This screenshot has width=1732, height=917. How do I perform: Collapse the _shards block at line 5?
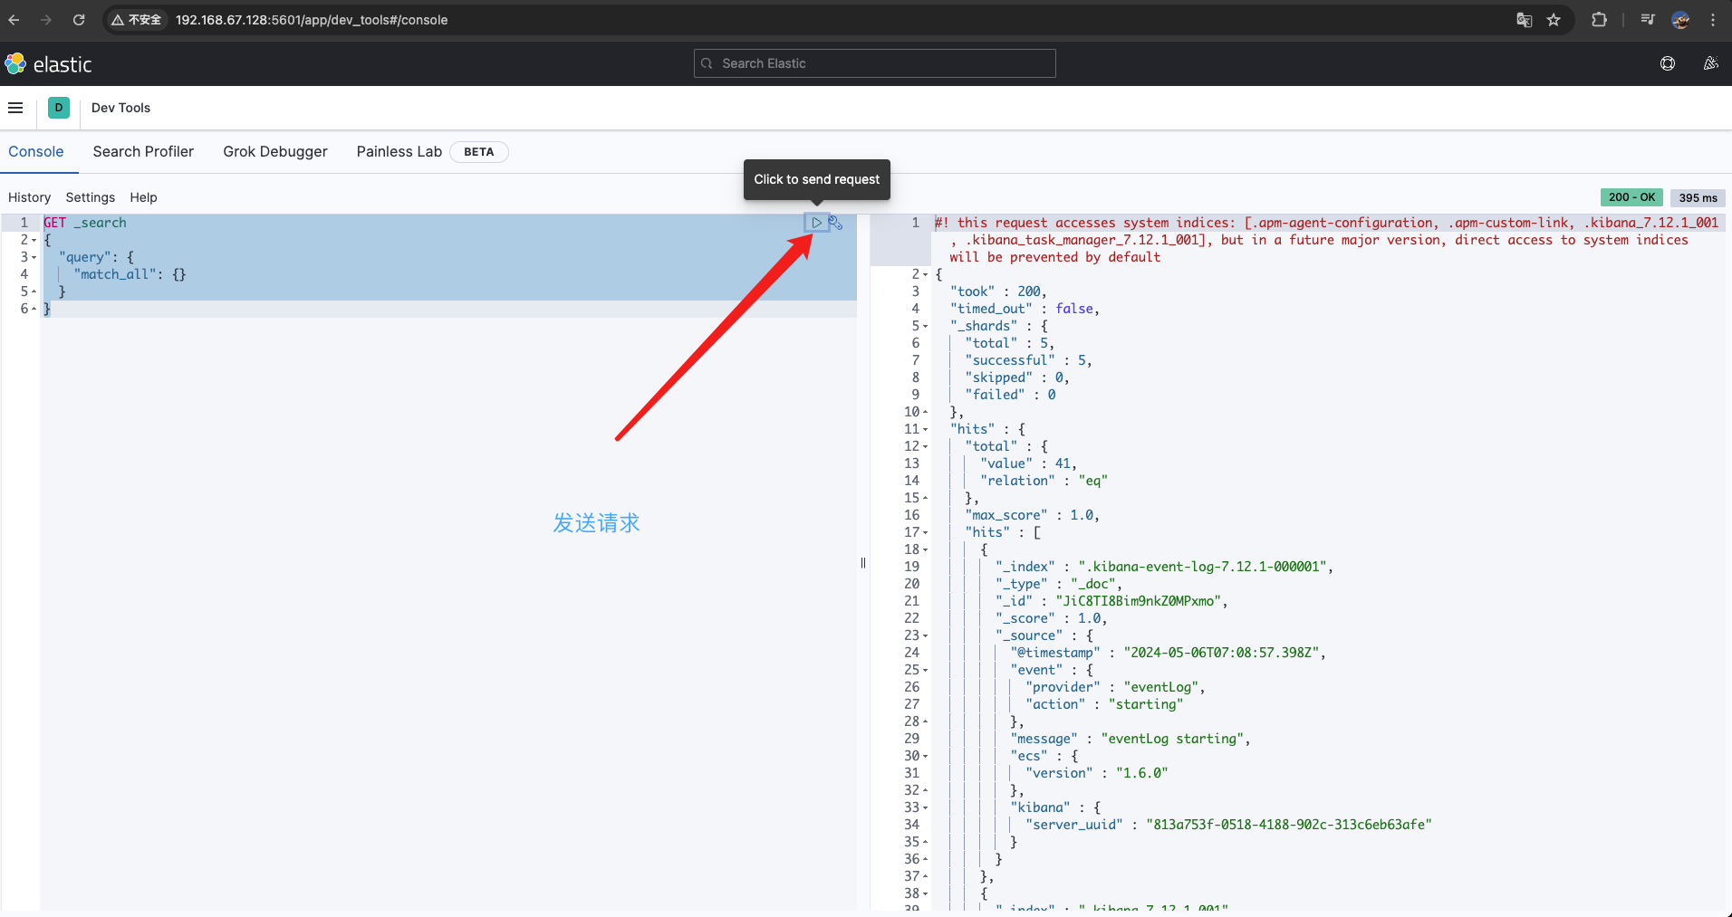[x=926, y=327]
